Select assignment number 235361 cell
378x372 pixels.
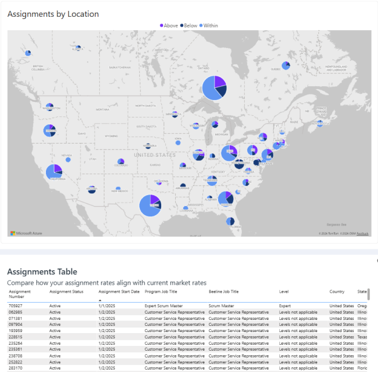(16, 349)
